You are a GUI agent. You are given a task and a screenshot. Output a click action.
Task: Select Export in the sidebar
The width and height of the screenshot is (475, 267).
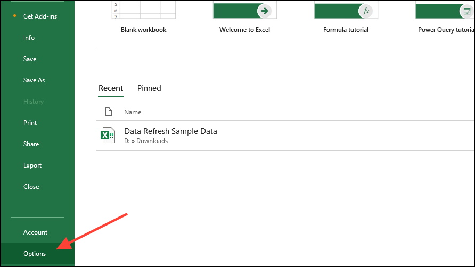click(32, 165)
